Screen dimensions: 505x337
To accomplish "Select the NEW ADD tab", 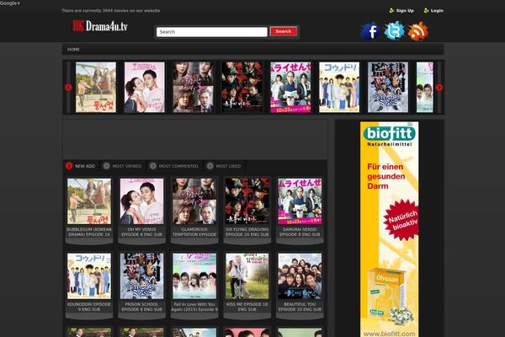I will (x=81, y=166).
